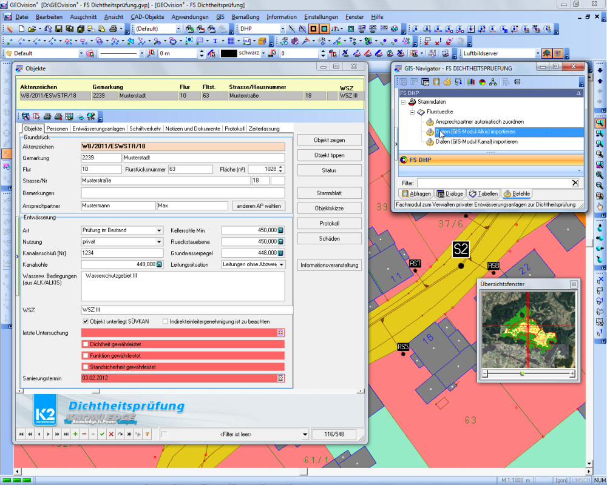The width and height of the screenshot is (607, 485).
Task: Click the Fläche (m²) spinner arrows
Action: pyautogui.click(x=281, y=169)
